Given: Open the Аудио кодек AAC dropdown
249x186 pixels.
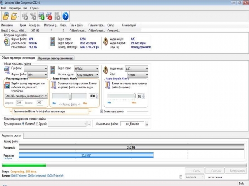Looking at the screenshot, I should [x=137, y=69].
